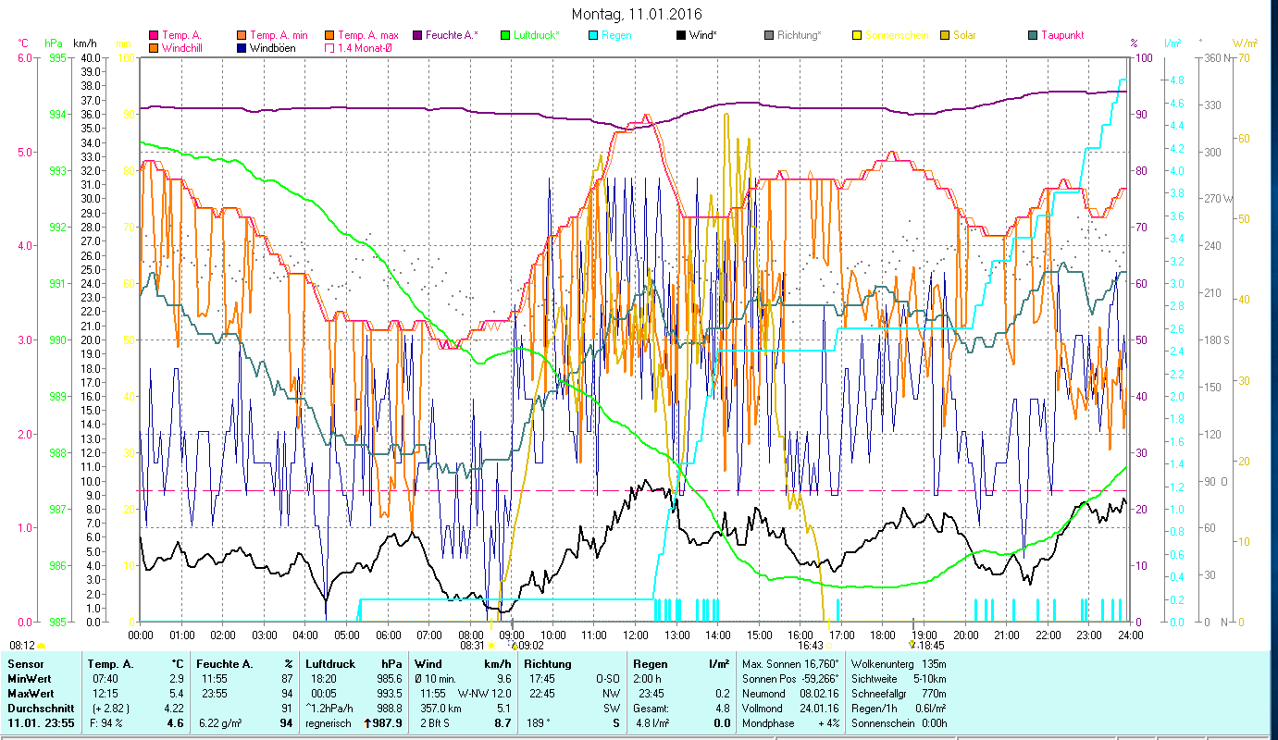Click the °C axis unit label
Image resolution: width=1278 pixels, height=740 pixels.
point(23,43)
